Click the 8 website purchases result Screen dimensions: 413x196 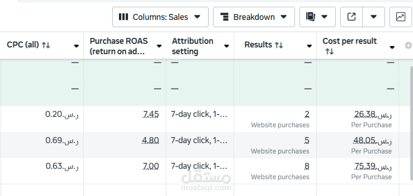coord(307,167)
